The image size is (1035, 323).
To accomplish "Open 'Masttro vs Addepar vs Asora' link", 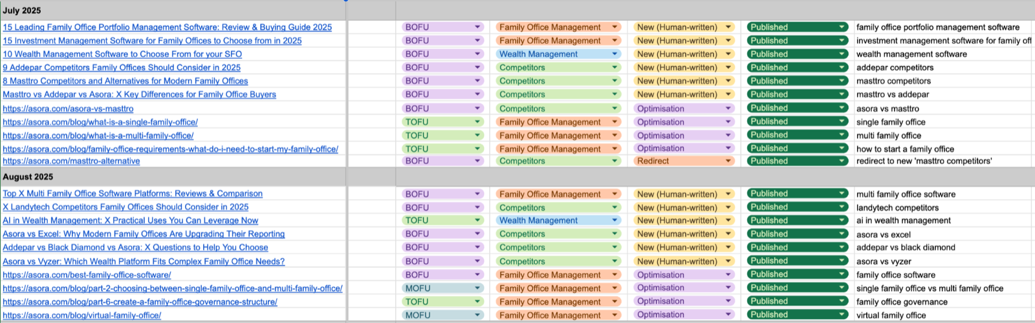I will click(139, 94).
